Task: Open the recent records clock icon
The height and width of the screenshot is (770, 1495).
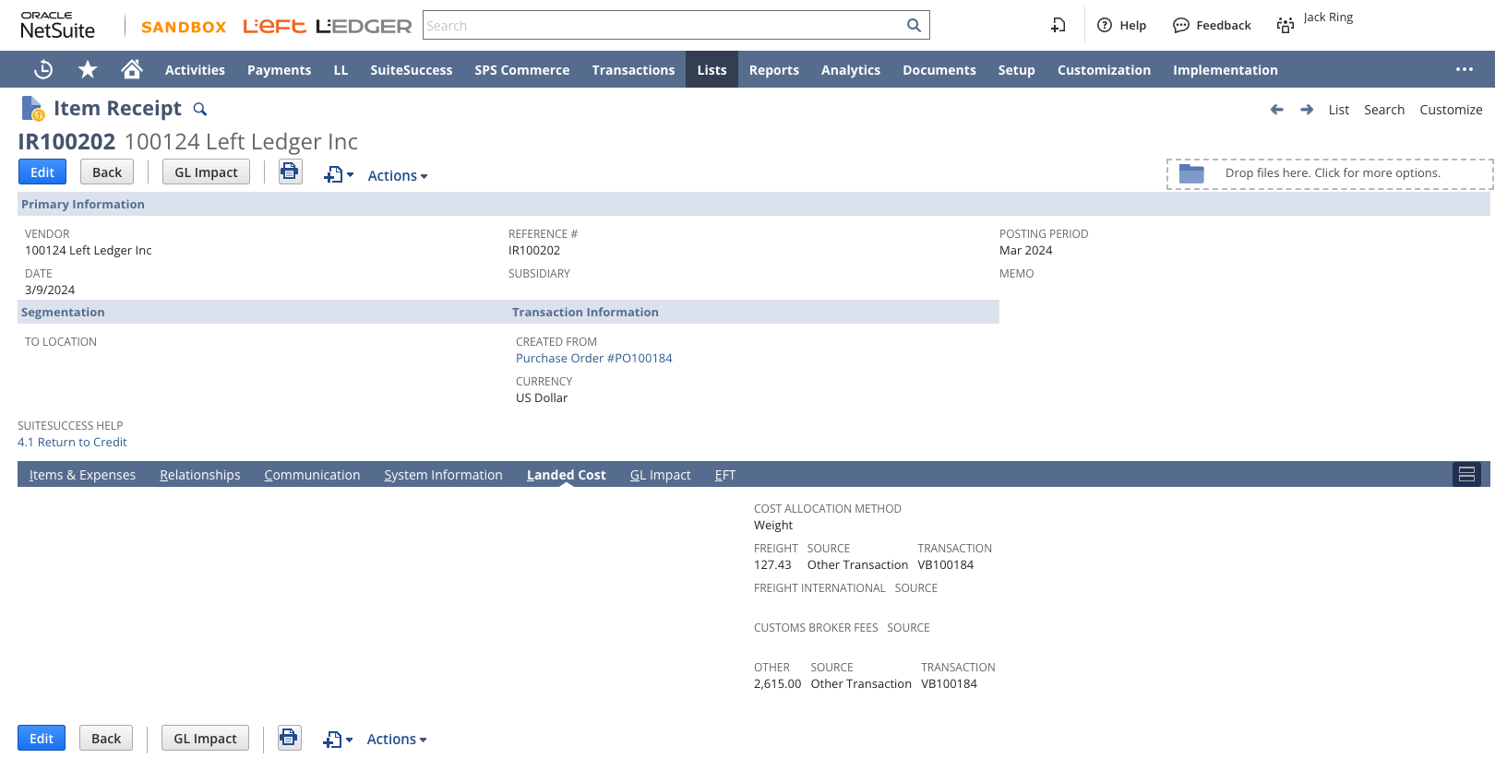Action: coord(43,69)
